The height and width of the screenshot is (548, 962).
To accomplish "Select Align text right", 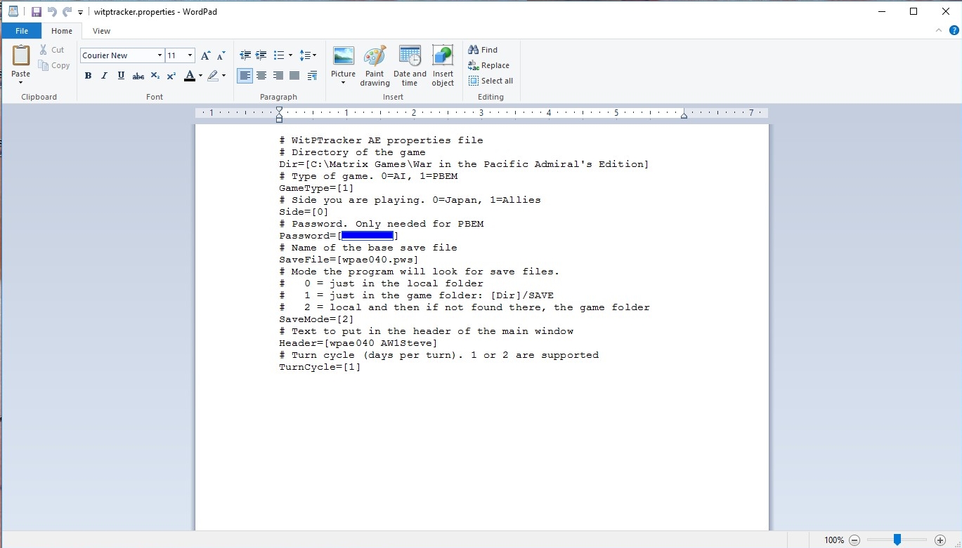I will tap(278, 76).
